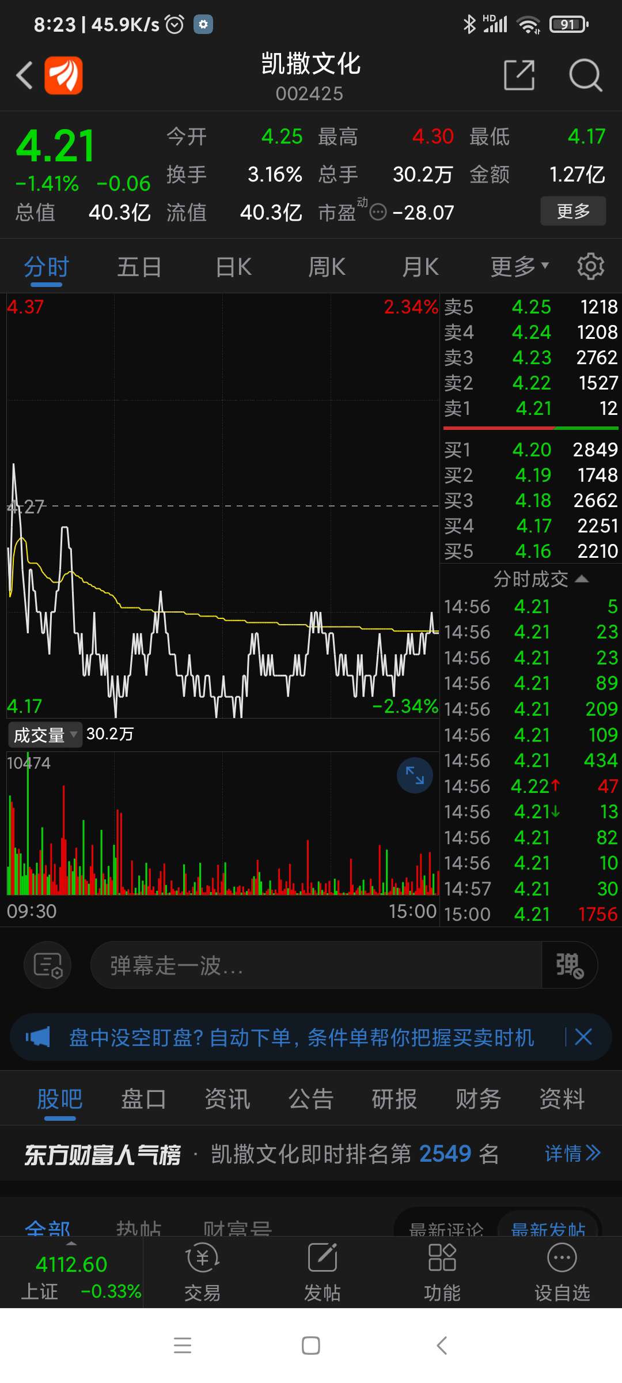Open the 盘口 tab
The width and height of the screenshot is (622, 1383).
coord(143,1099)
